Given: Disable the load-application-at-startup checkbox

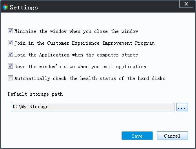Looking at the screenshot, I should tap(10, 55).
